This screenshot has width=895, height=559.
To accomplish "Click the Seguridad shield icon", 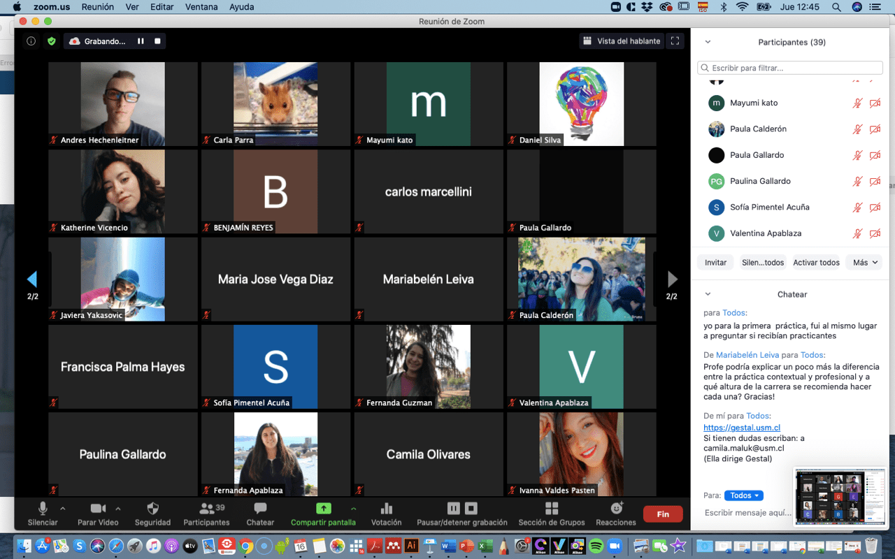I will [152, 509].
